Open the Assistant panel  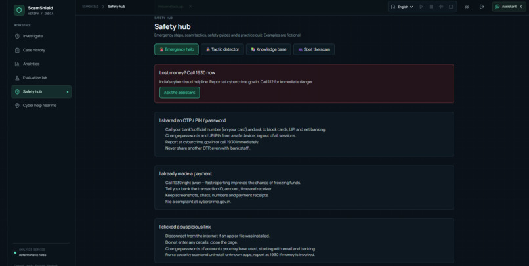click(x=509, y=7)
